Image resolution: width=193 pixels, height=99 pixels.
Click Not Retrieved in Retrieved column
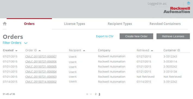(145, 77)
